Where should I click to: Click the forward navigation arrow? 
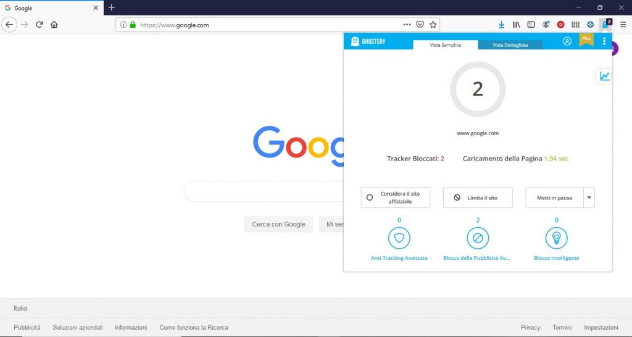(x=25, y=25)
